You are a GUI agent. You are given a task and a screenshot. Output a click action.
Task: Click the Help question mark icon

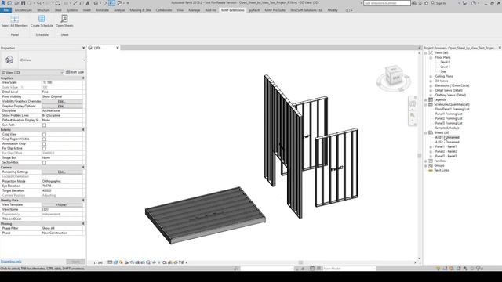coord(474,3)
